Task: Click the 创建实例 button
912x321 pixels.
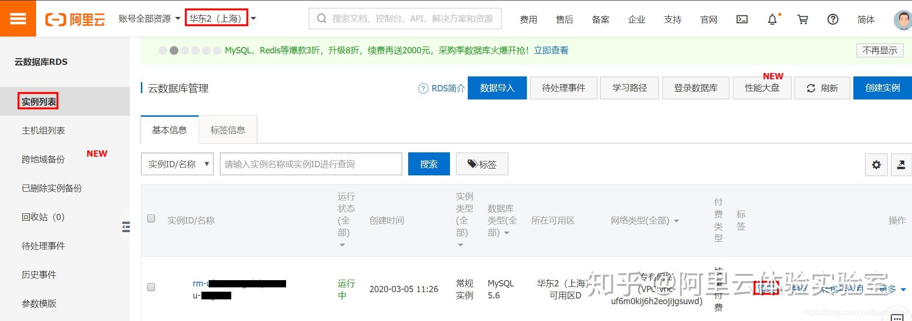Action: 883,88
